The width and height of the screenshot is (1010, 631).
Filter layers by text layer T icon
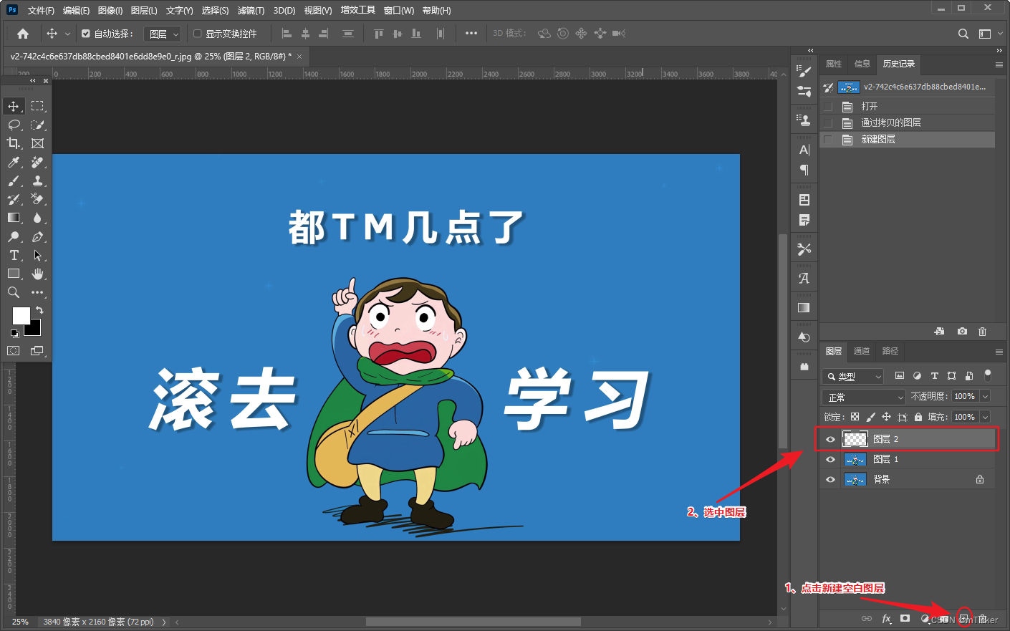click(x=934, y=376)
